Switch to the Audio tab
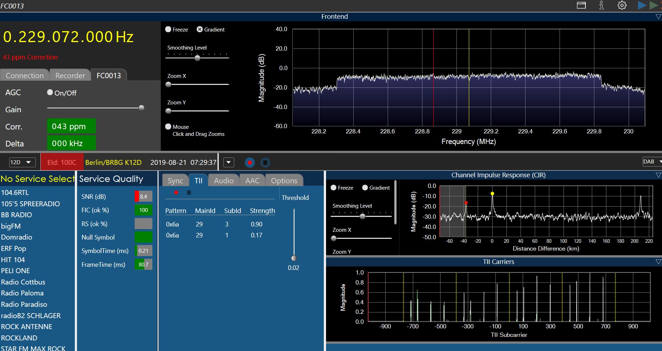 point(224,180)
